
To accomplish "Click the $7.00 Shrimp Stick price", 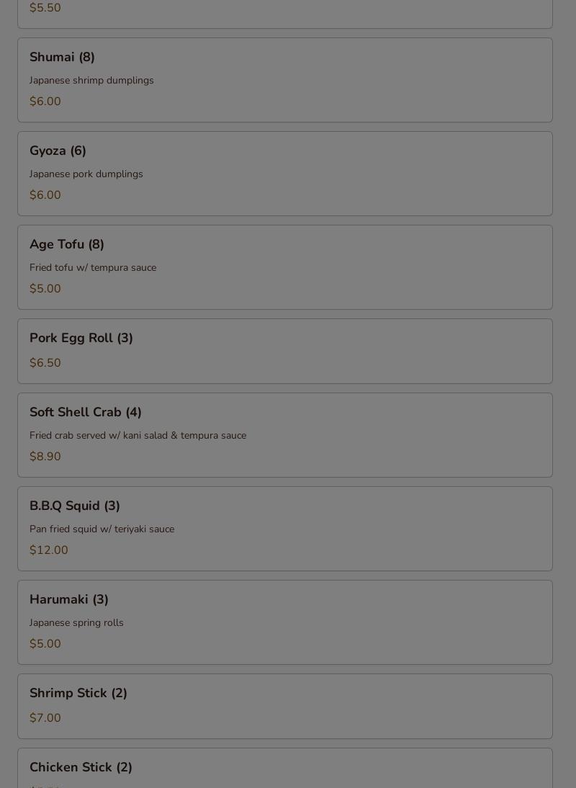I will click(45, 717).
